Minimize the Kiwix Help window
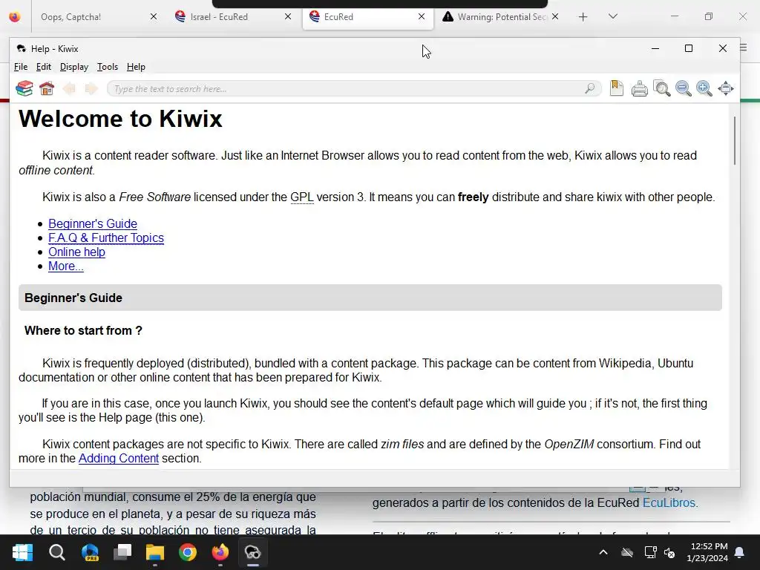The width and height of the screenshot is (760, 570). [655, 48]
